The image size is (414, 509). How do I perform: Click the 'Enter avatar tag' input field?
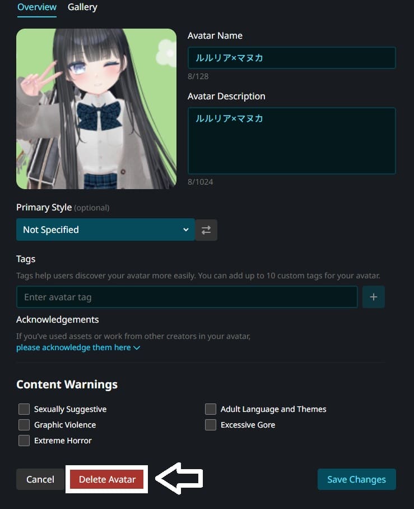coord(187,297)
